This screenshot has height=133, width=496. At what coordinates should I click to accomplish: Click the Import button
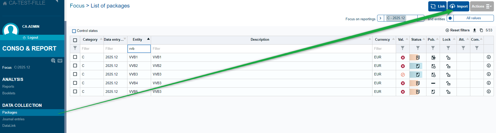tap(458, 6)
